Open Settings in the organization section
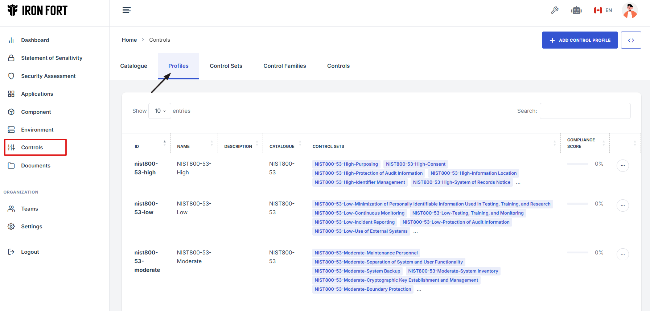Screen dimensions: 650x311 tap(32, 227)
